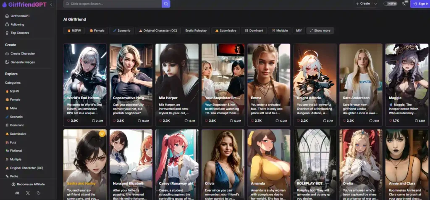Image resolution: width=430 pixels, height=200 pixels.
Task: Select the Female category in sidebar
Action: [13, 100]
